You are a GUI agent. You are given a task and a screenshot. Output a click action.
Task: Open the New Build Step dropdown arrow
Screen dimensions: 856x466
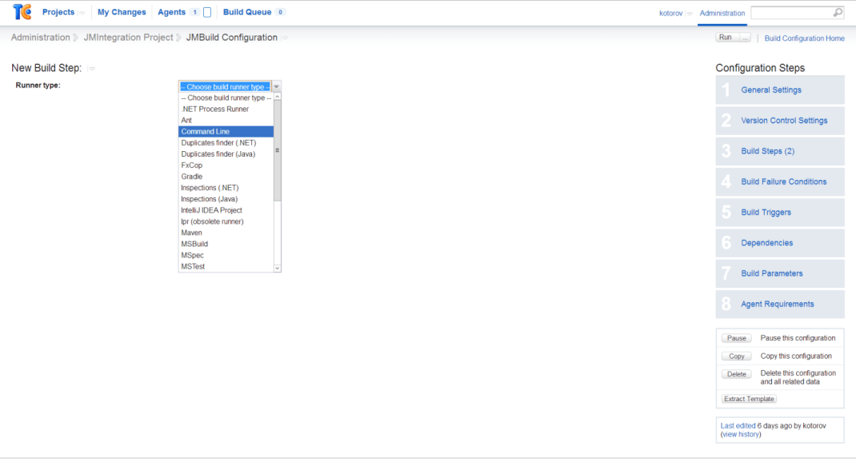[x=92, y=69]
